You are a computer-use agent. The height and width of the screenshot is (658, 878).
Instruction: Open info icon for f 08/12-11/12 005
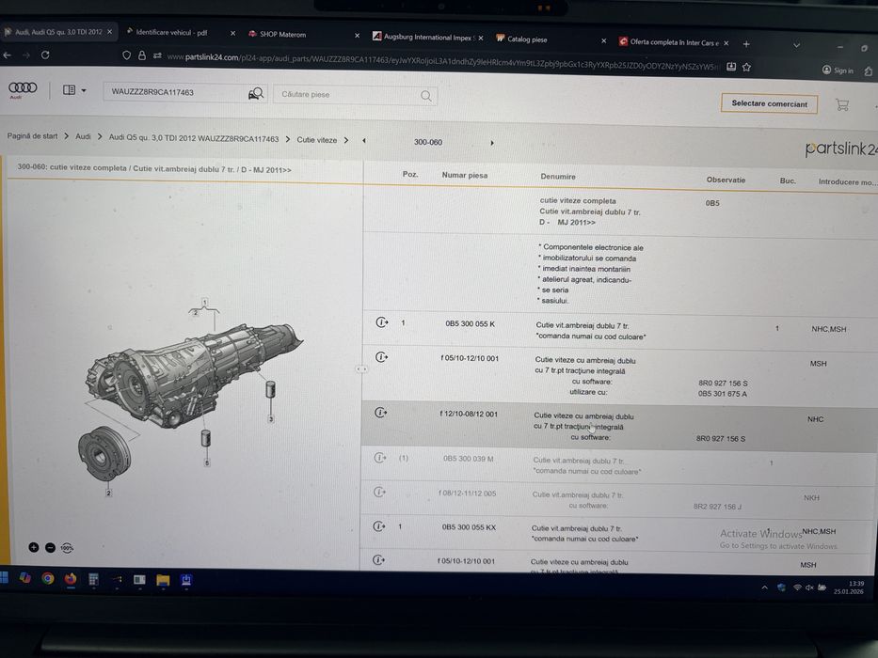pyautogui.click(x=379, y=492)
